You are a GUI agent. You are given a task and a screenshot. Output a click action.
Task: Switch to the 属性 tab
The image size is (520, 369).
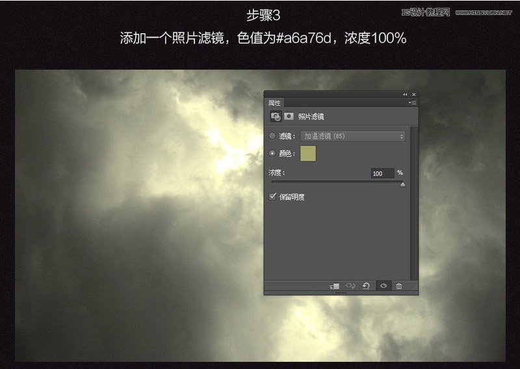[274, 103]
